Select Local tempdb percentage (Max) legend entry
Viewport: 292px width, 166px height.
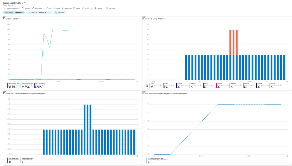(x=157, y=160)
